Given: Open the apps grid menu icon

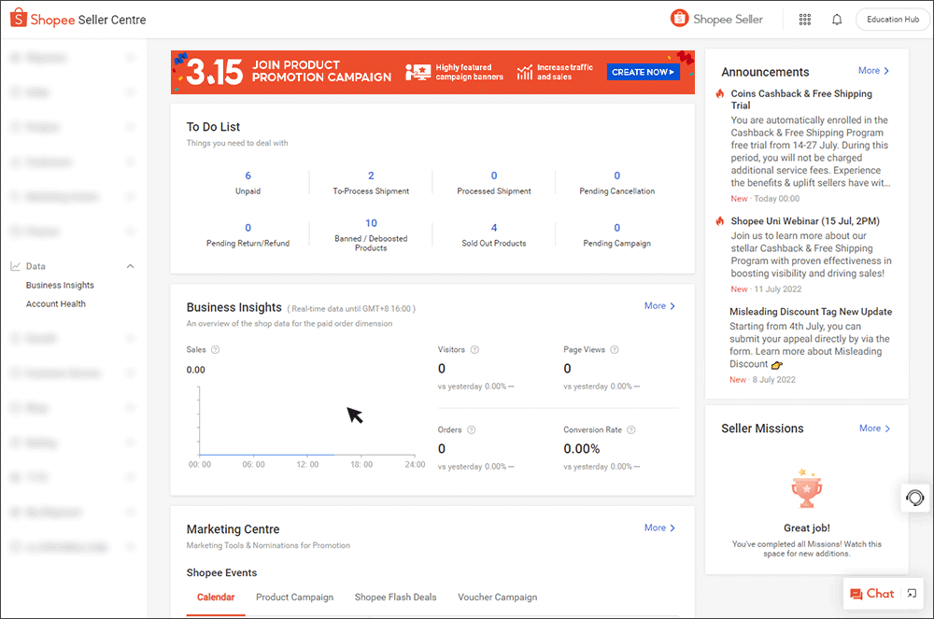Looking at the screenshot, I should coord(805,20).
